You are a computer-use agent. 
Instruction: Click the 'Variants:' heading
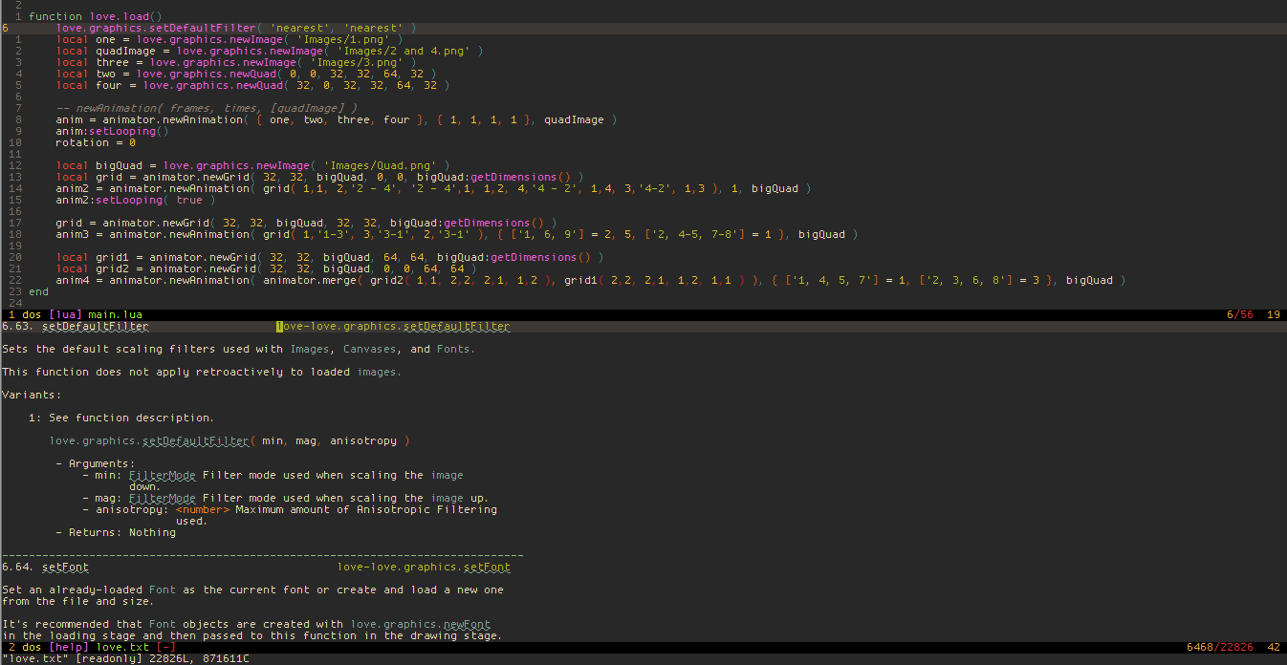click(x=32, y=396)
